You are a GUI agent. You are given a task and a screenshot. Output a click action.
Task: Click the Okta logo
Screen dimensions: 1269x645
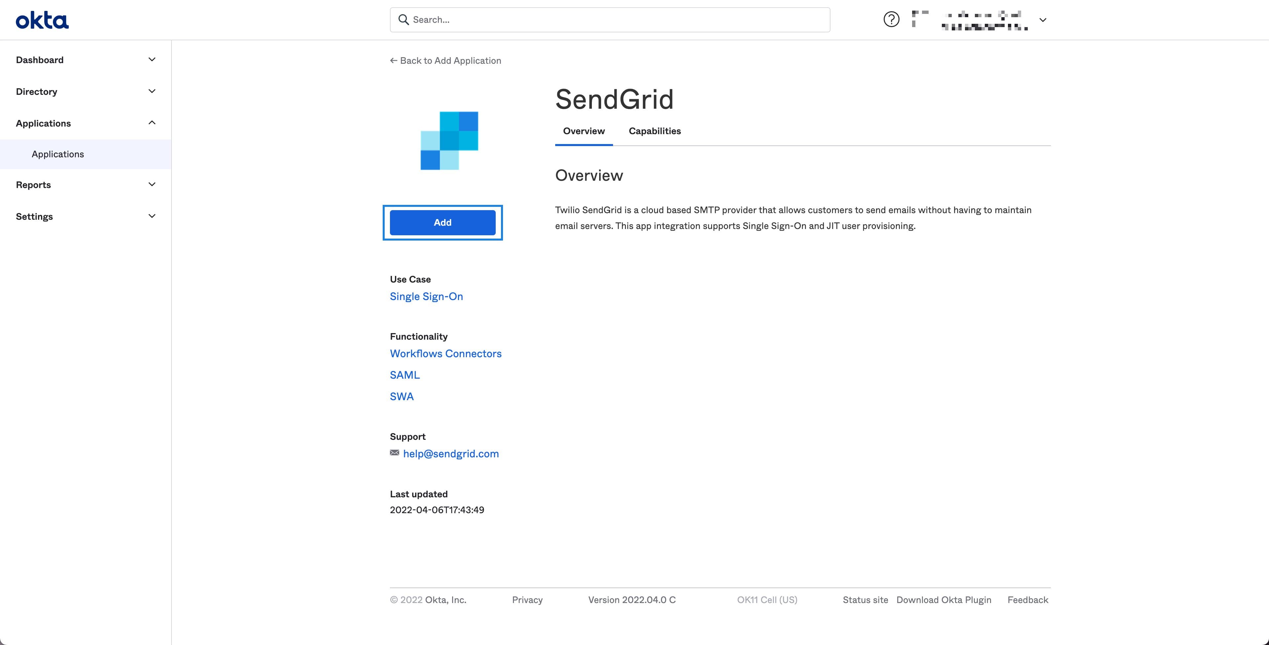pos(42,20)
